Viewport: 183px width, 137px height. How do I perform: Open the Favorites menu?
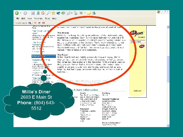pyautogui.click(x=38, y=19)
